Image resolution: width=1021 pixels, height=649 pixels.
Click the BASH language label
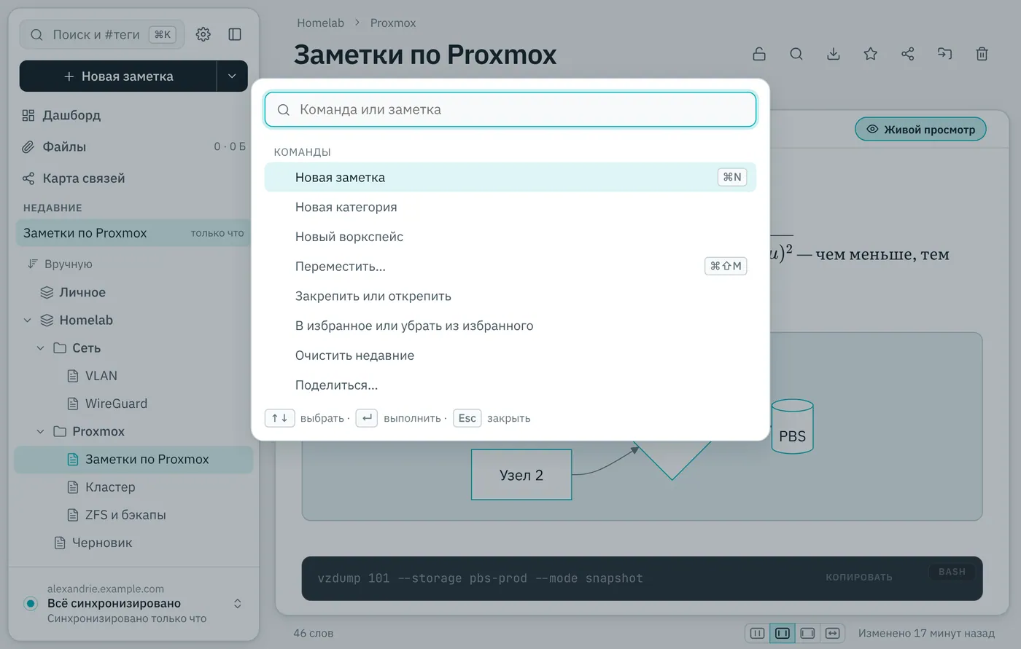click(952, 572)
